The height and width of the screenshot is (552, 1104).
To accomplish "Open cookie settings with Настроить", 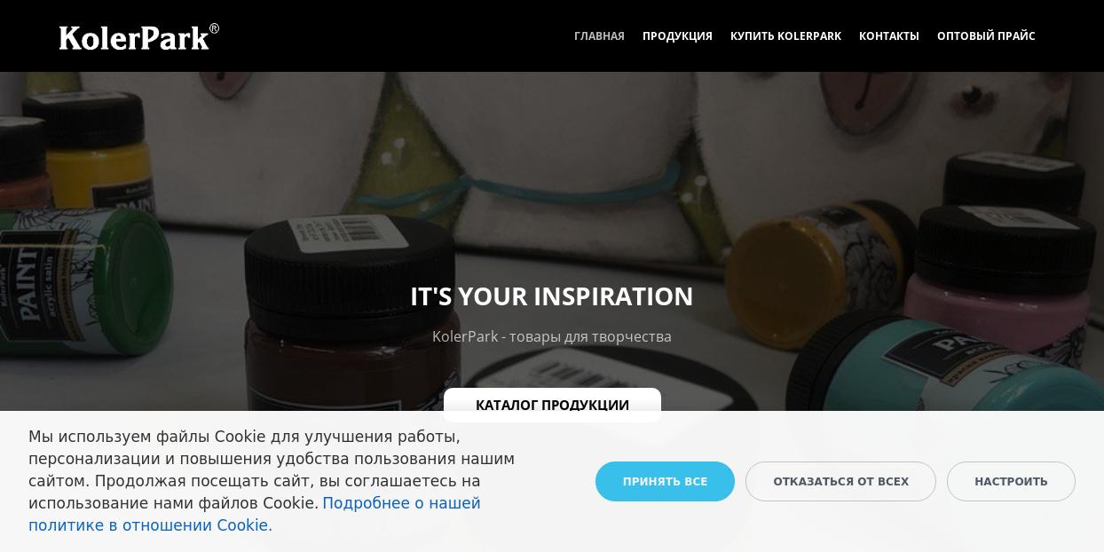I will [x=1011, y=481].
